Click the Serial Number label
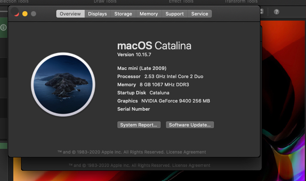 click(x=134, y=109)
